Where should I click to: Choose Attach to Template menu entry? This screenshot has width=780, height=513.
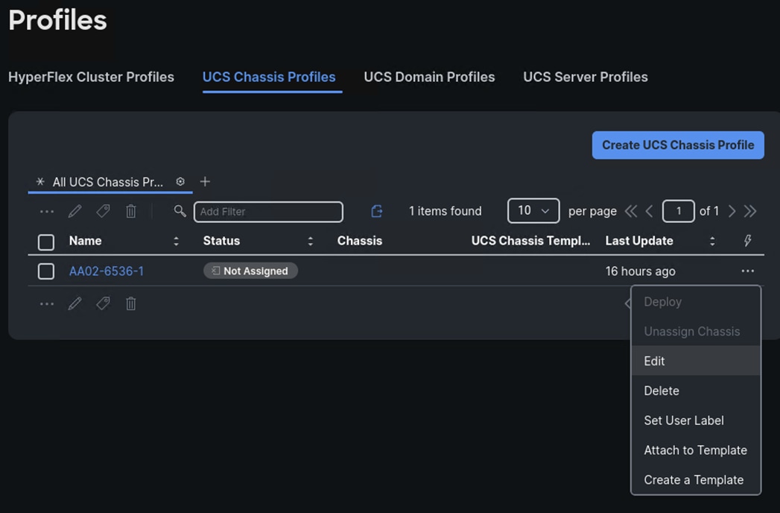[695, 450]
